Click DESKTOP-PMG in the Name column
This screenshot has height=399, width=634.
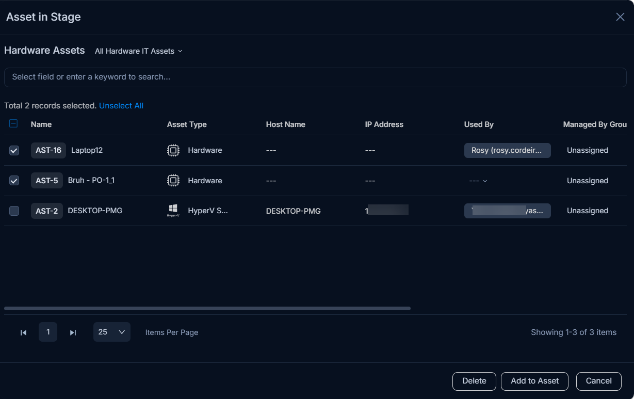click(x=95, y=211)
